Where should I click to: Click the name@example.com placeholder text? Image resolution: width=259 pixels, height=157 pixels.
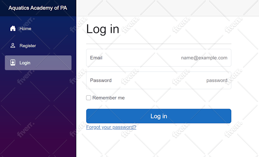(x=204, y=58)
